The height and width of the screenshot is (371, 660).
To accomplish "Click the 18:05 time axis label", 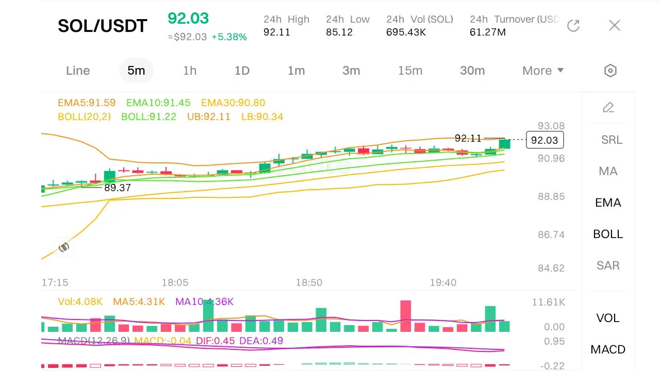I will [x=175, y=283].
